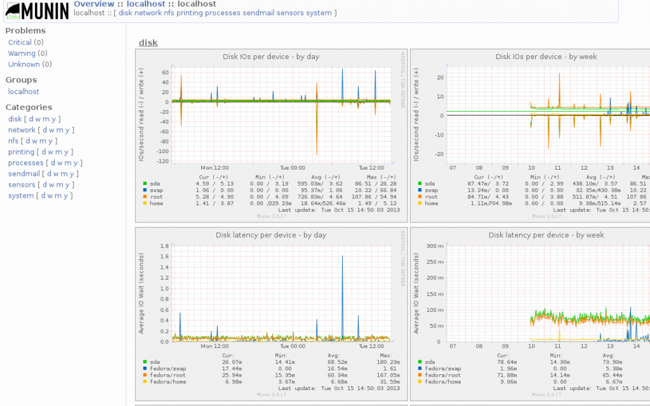This screenshot has height=406, width=650.
Task: Open the Unknown problems list
Action: point(23,64)
